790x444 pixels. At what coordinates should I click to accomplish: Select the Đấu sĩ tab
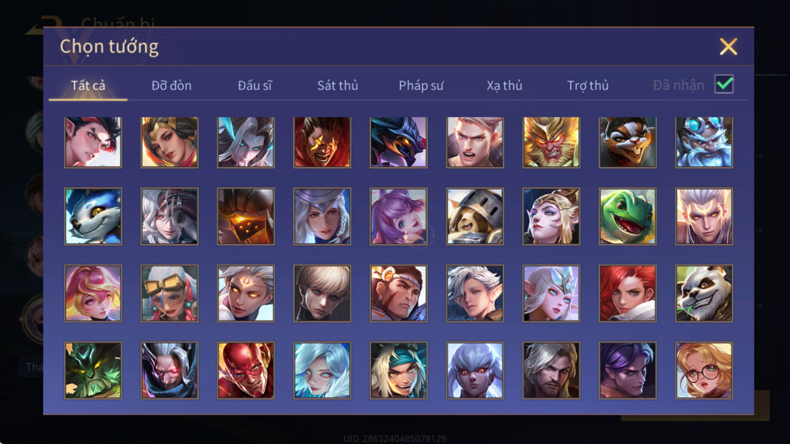click(x=254, y=85)
